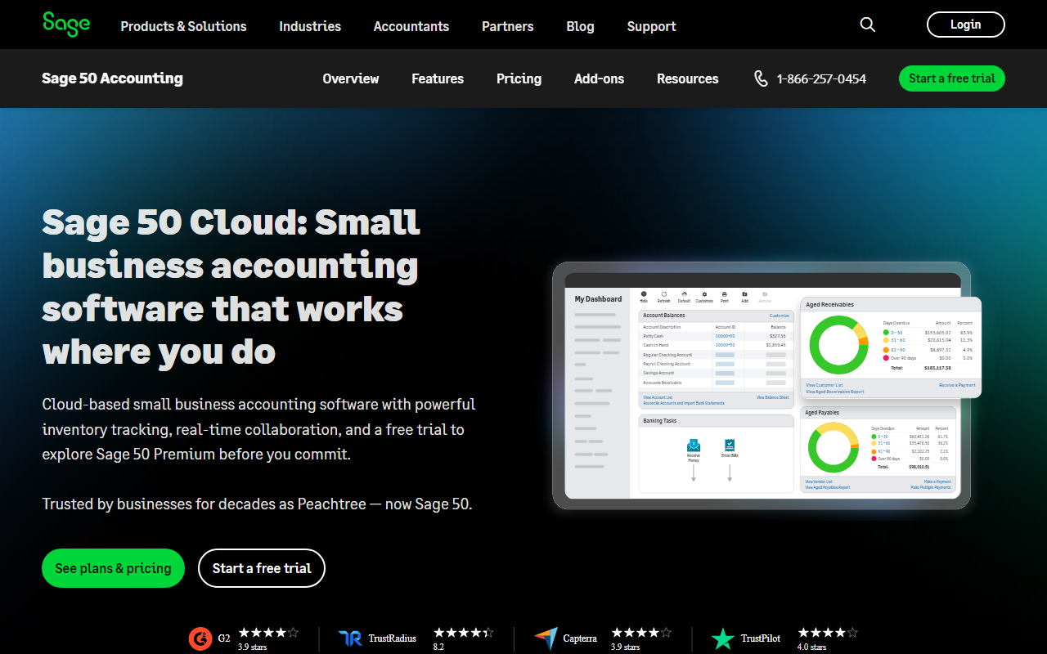Open the Accountants menu

pos(411,26)
